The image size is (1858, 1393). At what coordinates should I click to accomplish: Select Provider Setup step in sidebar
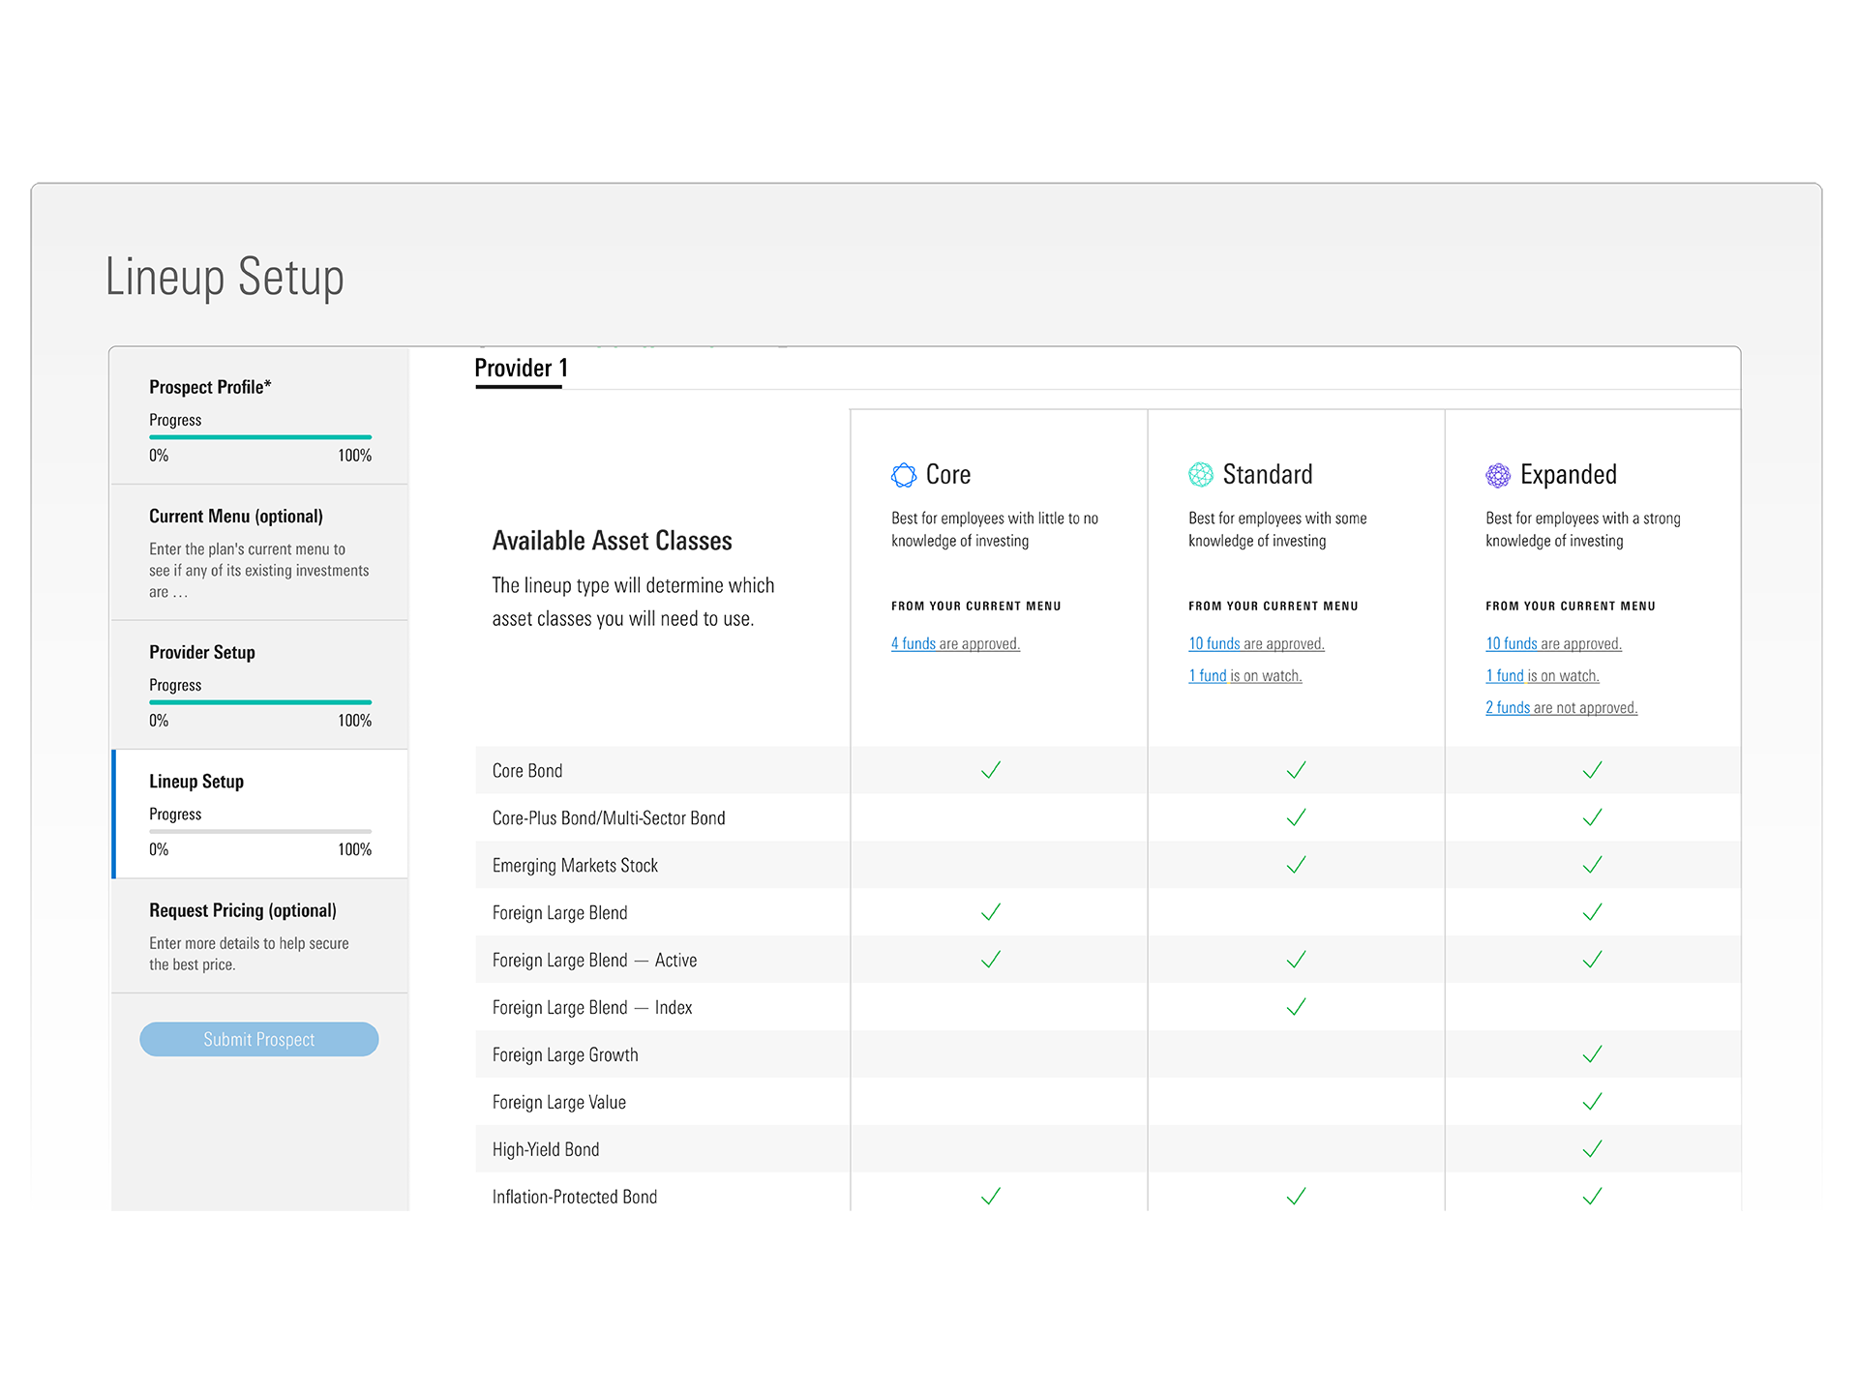202,652
